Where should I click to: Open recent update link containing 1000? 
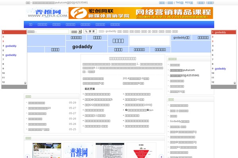(138, 105)
